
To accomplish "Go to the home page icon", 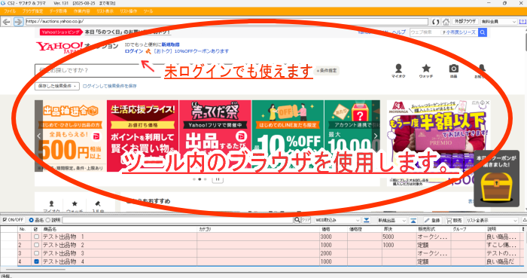I will (446, 22).
